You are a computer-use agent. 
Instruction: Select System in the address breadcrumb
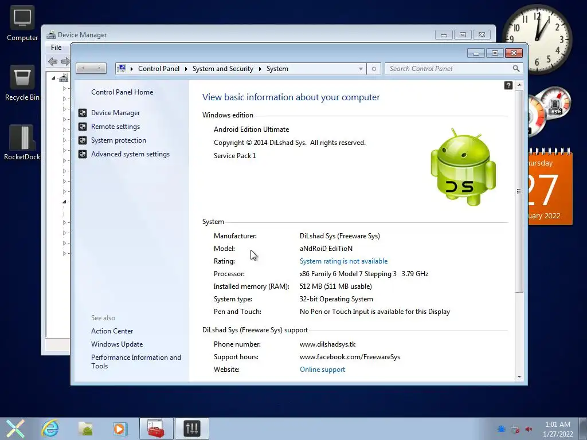pos(277,69)
